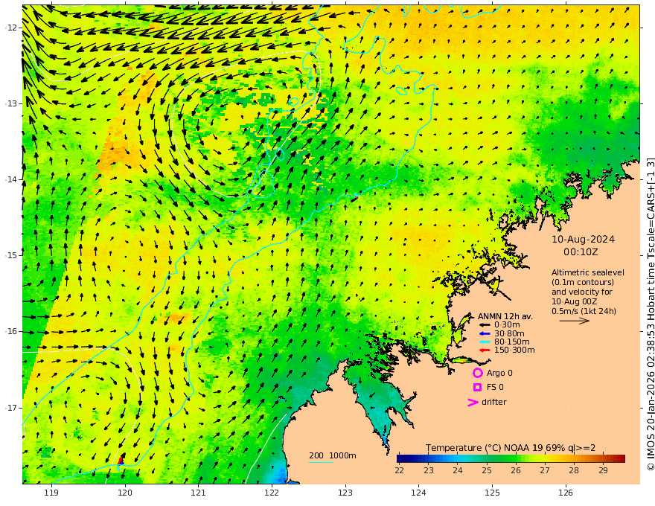Click dark red end of temperature colorbar
The image size is (655, 506).
622,458
